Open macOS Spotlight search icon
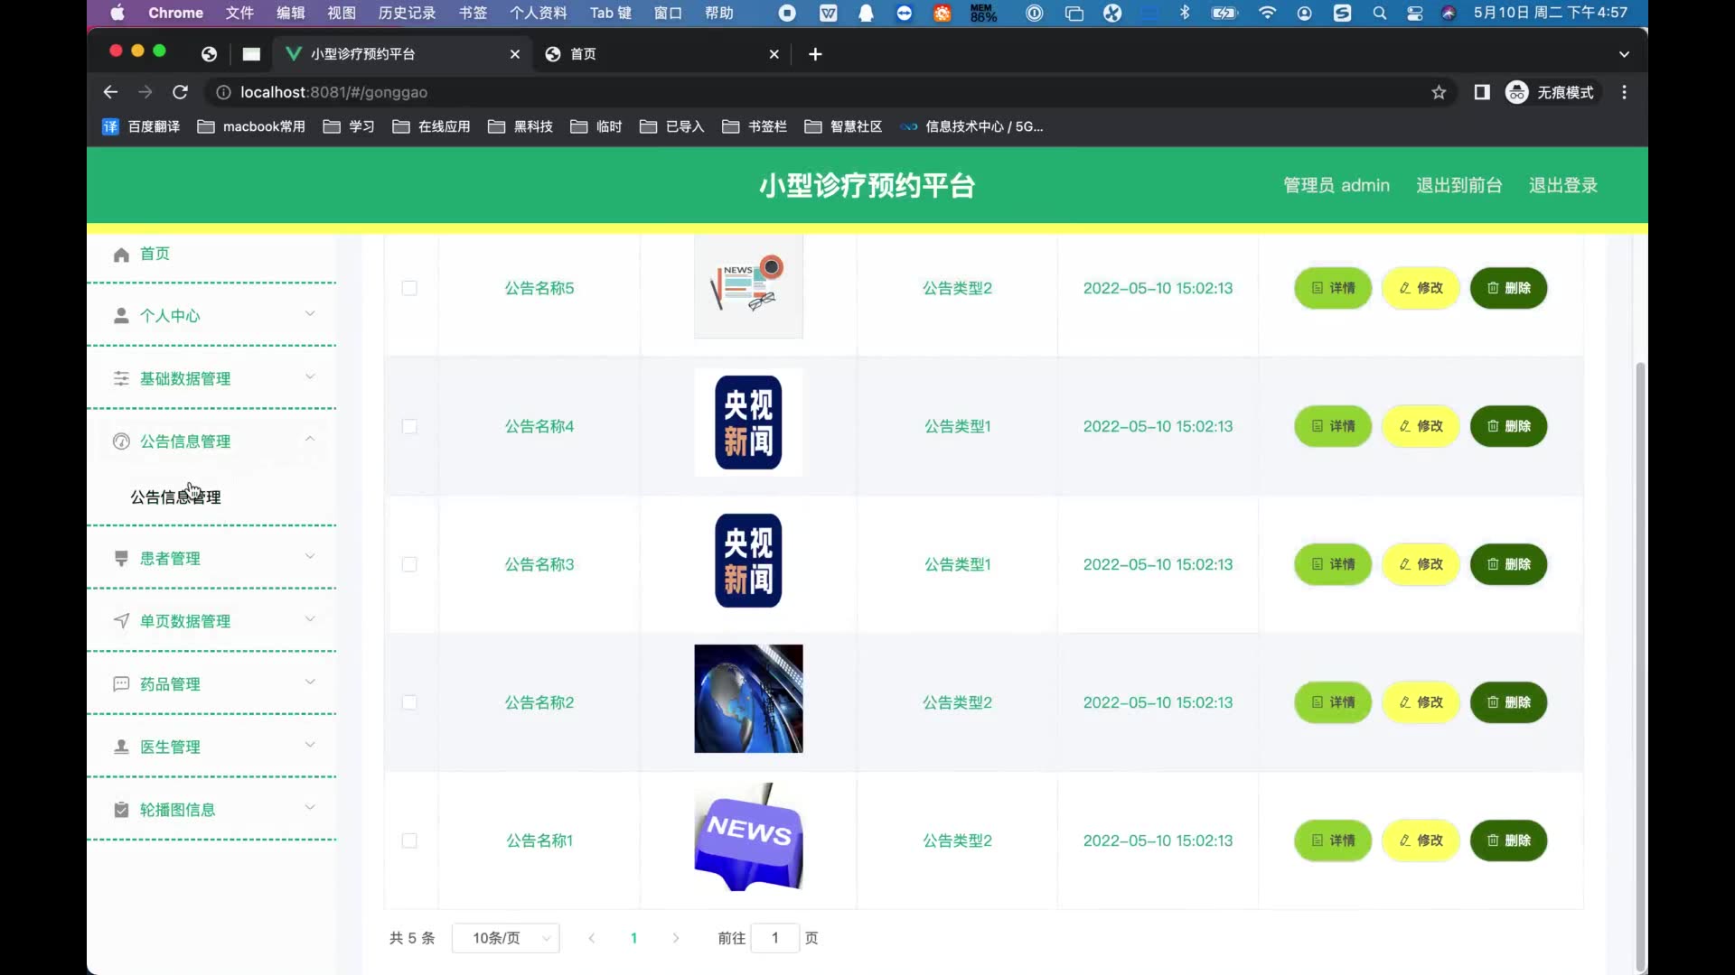1735x975 pixels. point(1379,13)
